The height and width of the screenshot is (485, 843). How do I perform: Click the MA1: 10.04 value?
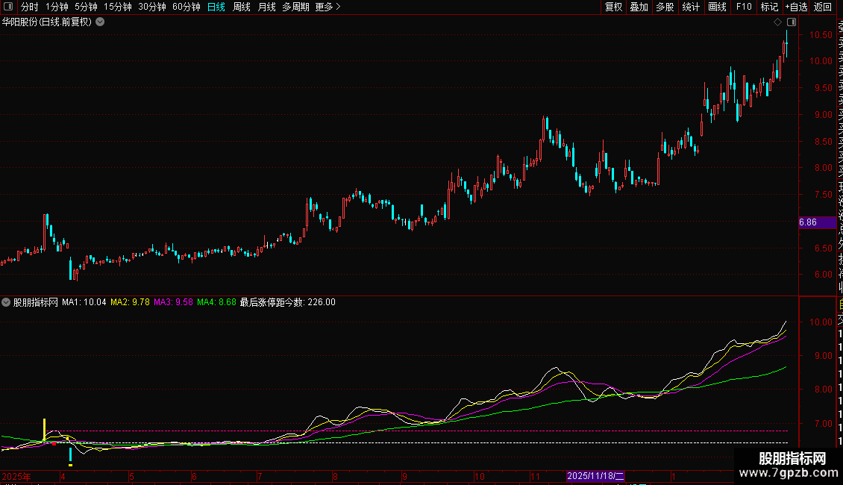pyautogui.click(x=84, y=302)
